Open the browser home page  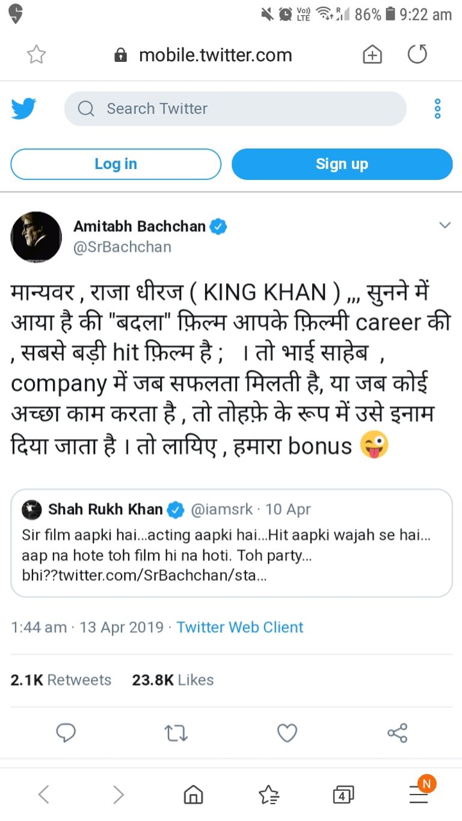(193, 795)
